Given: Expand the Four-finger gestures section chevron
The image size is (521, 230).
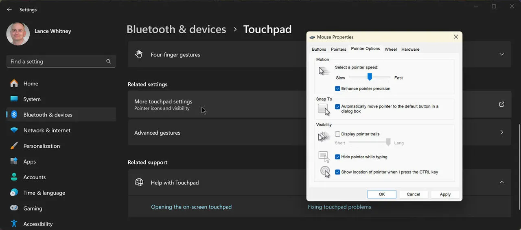Looking at the screenshot, I should click(501, 54).
